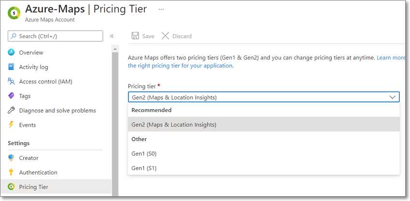Click the Pricing Tier circle icon
The height and width of the screenshot is (201, 410).
coord(11,187)
